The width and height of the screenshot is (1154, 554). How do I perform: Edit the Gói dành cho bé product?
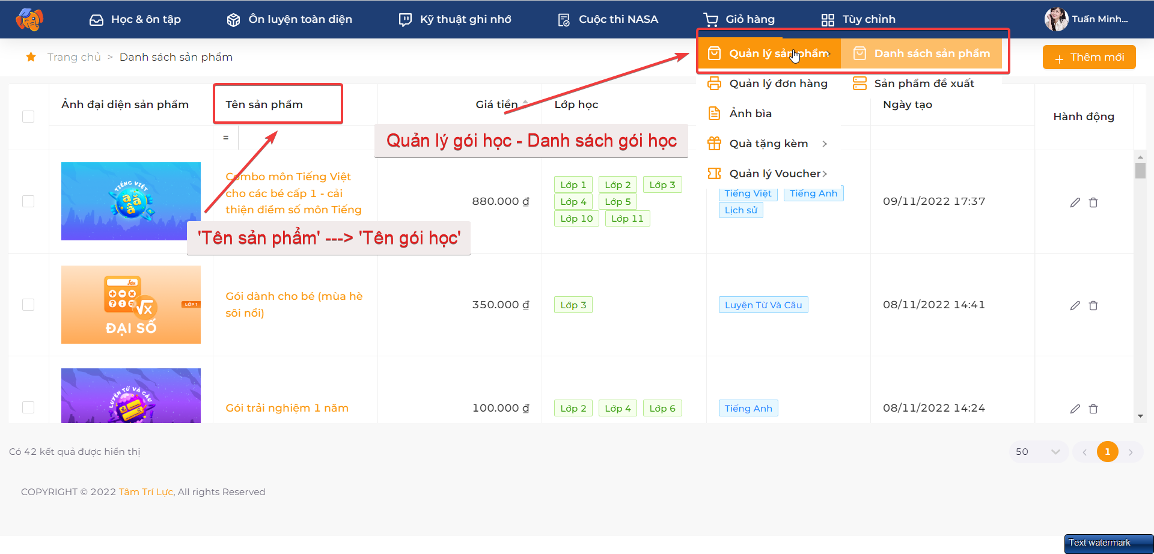(1075, 306)
